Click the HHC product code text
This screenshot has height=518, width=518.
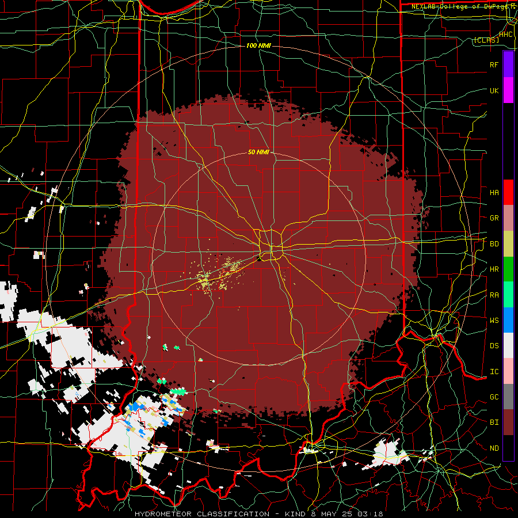(505, 35)
